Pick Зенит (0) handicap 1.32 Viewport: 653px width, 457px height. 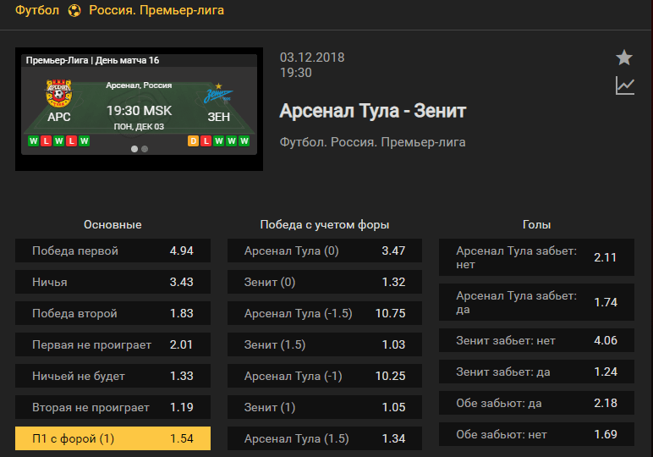pos(325,282)
